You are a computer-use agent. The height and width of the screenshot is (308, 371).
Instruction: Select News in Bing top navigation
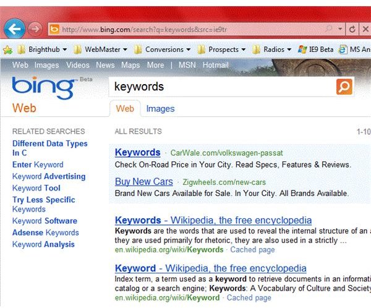click(105, 65)
